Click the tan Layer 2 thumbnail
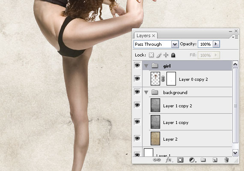Image resolution: width=244 pixels, height=171 pixels. 155,139
